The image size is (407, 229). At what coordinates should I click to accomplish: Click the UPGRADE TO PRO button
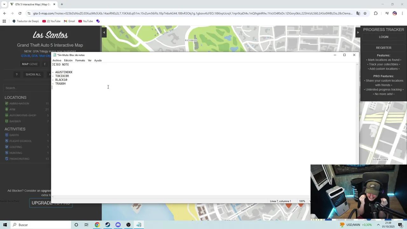pyautogui.click(x=51, y=203)
